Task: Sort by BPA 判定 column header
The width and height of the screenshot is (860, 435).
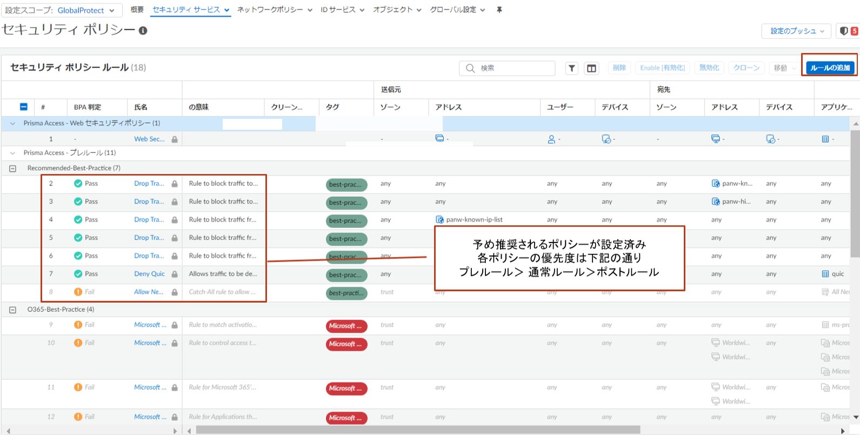Action: click(x=88, y=107)
